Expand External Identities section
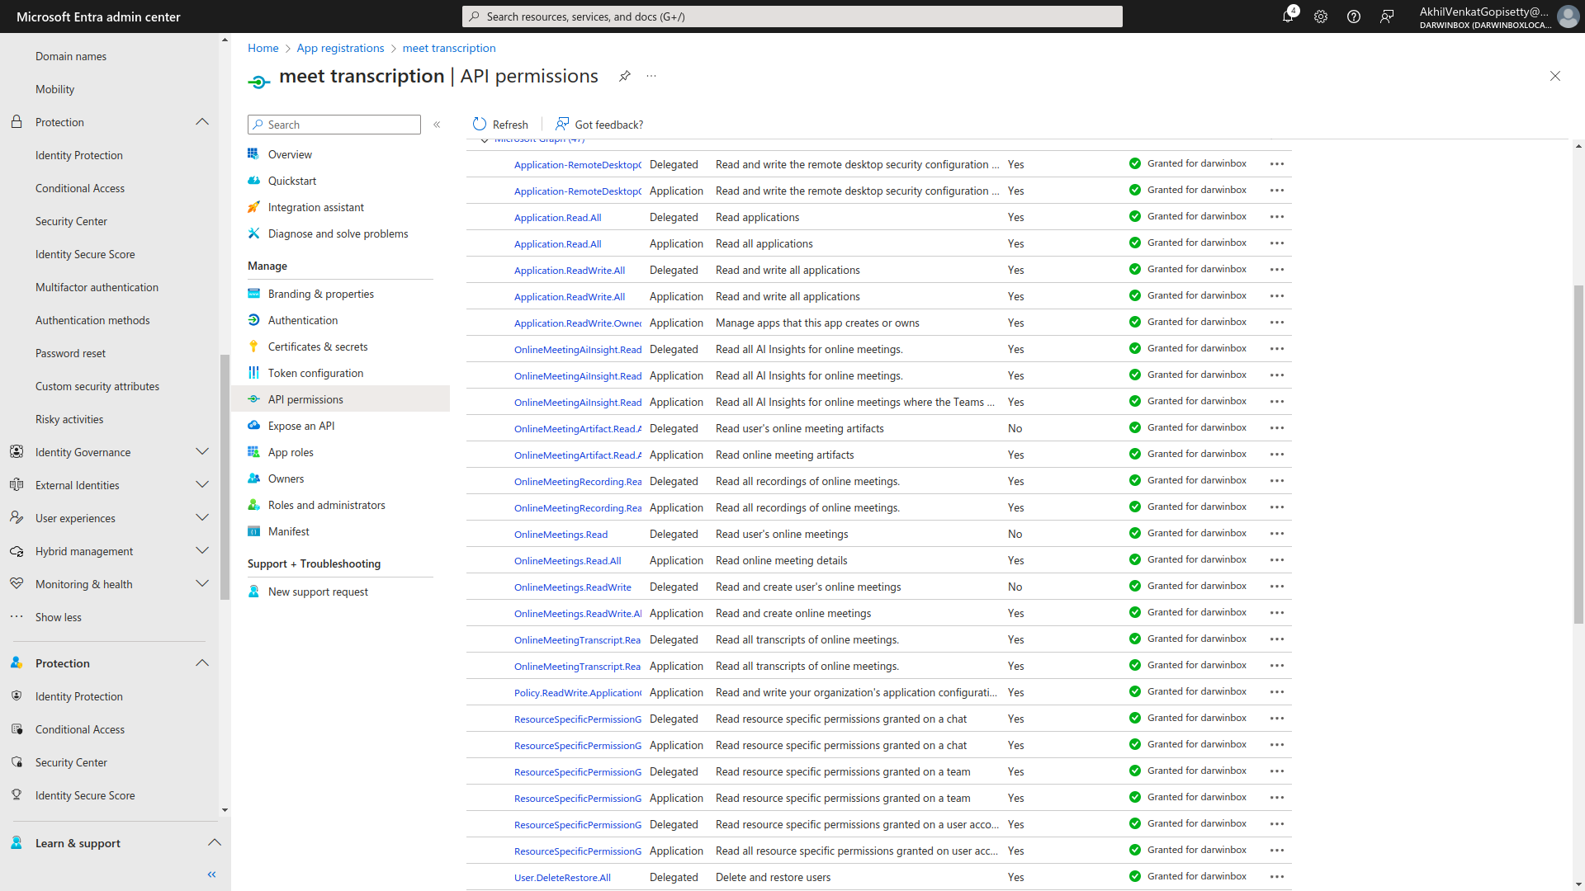The image size is (1585, 891). 202,485
